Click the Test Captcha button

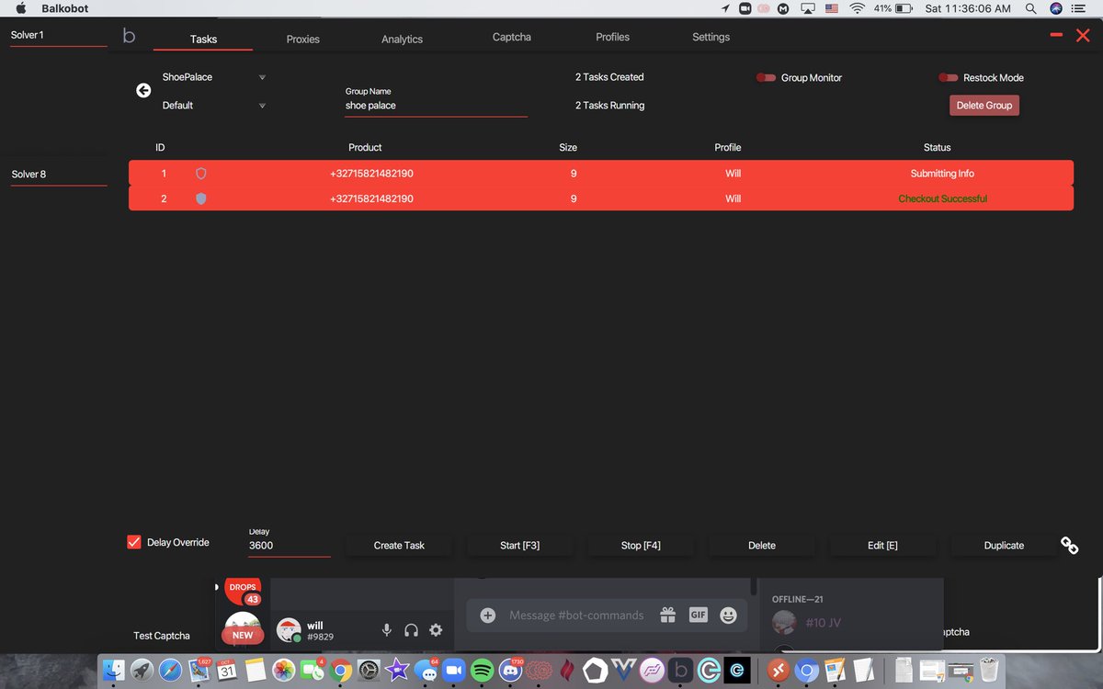(162, 636)
